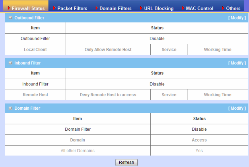Click the red arrow beside Packet Filters
This screenshot has width=249, height=167.
pos(54,8)
